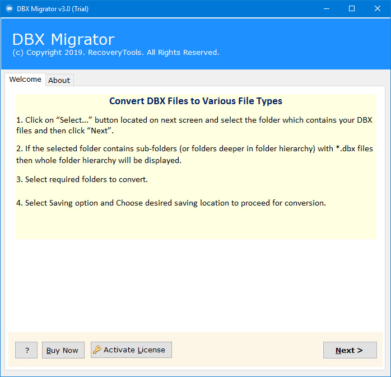Open help with the ? button
This screenshot has width=391, height=377.
coord(26,350)
